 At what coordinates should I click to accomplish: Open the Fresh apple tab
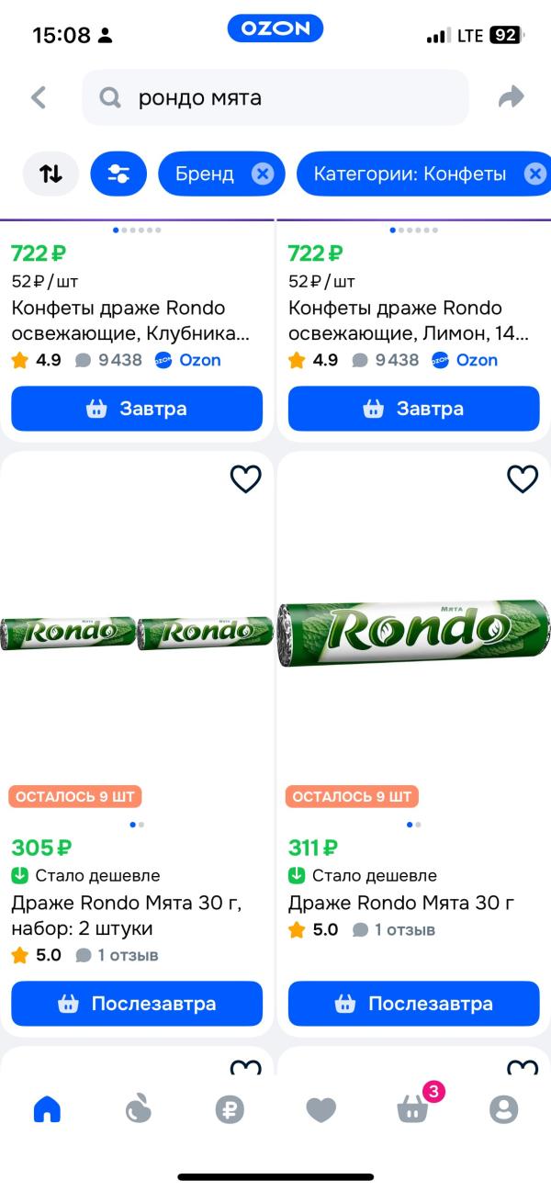pyautogui.click(x=138, y=1109)
